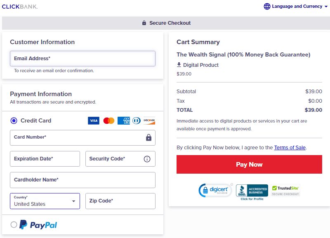Click the security code info icon
330x238 pixels.
tap(147, 159)
